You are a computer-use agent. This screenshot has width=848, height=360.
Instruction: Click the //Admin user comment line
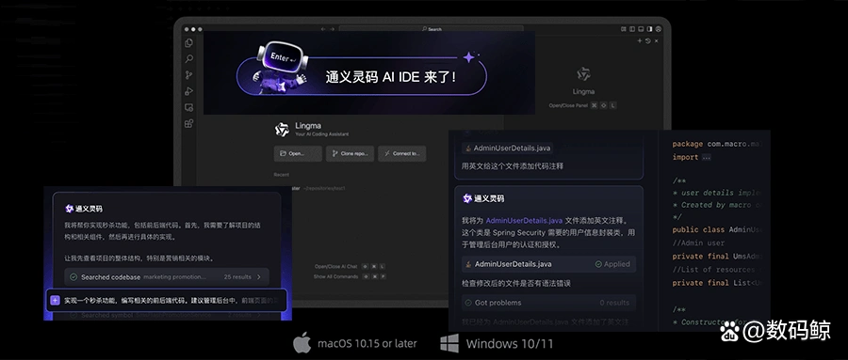pos(699,243)
